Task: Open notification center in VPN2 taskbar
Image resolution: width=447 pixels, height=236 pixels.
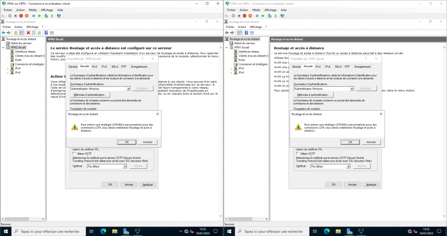Action: click(x=216, y=231)
